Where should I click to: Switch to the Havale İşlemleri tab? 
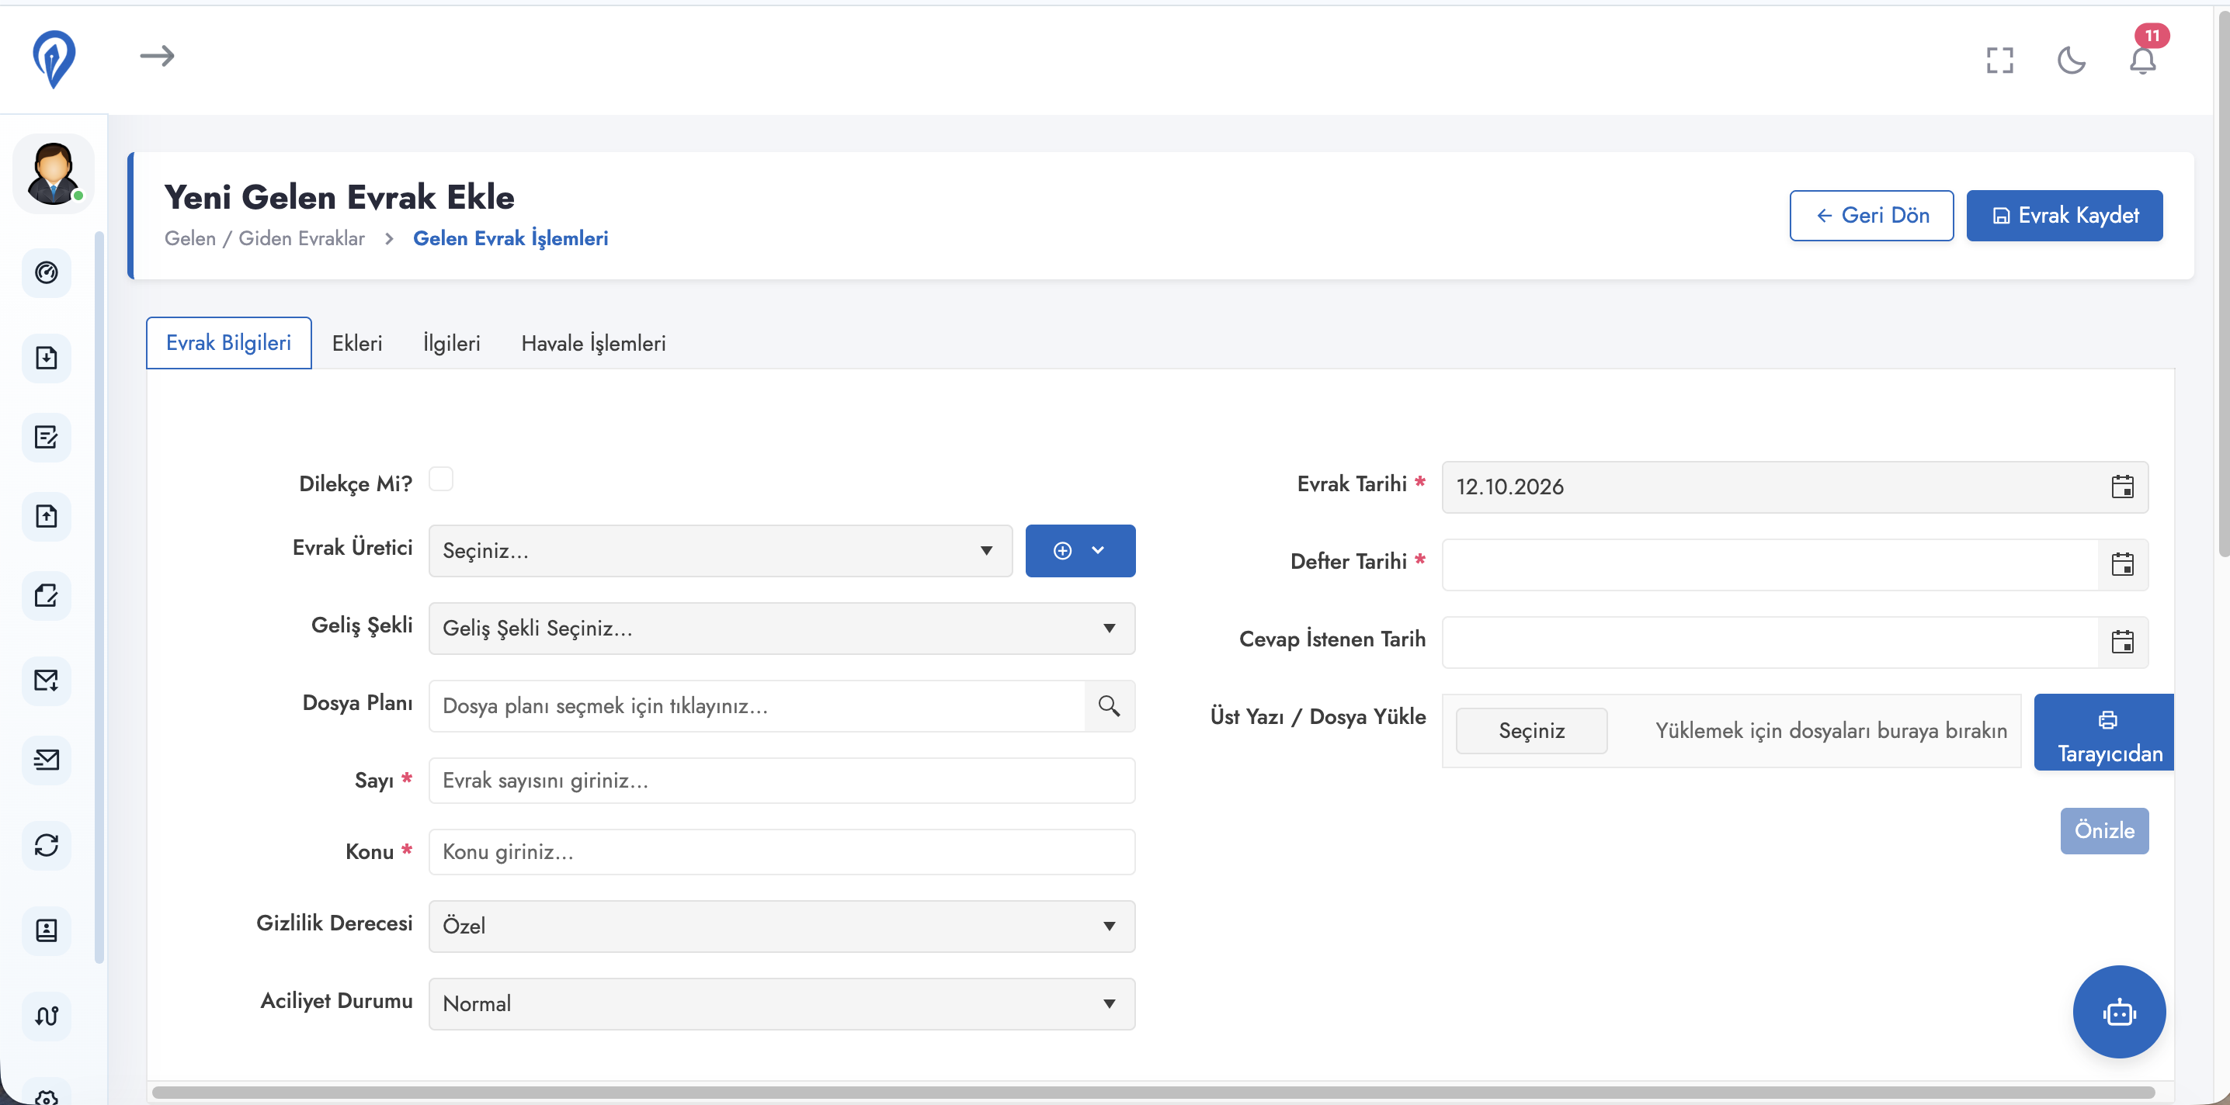593,344
